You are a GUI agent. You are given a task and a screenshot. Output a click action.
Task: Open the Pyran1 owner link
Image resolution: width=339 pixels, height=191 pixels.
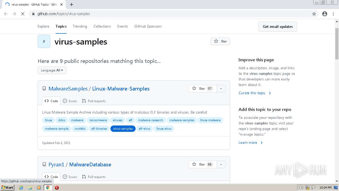(56, 164)
